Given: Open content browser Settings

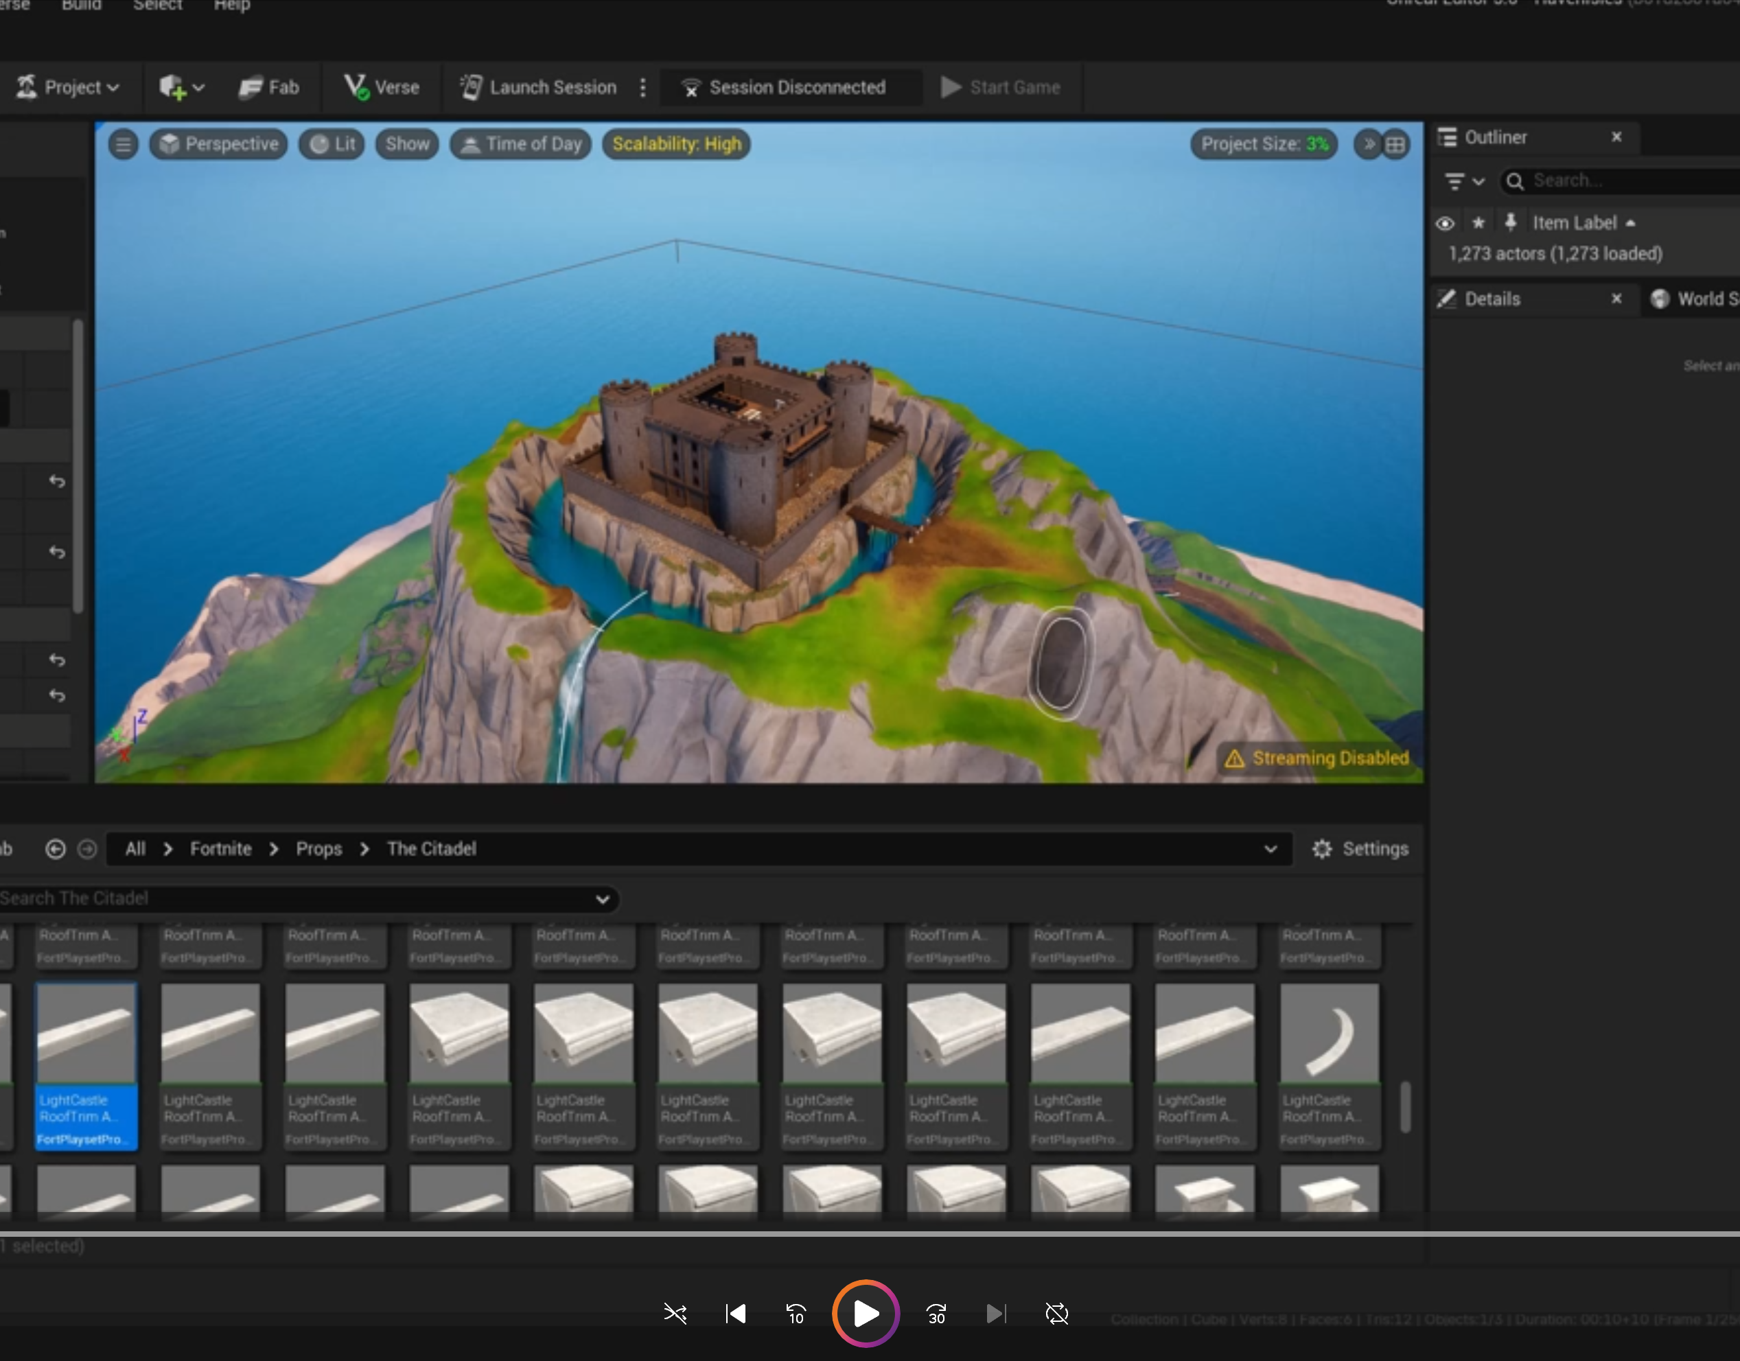Looking at the screenshot, I should 1360,850.
